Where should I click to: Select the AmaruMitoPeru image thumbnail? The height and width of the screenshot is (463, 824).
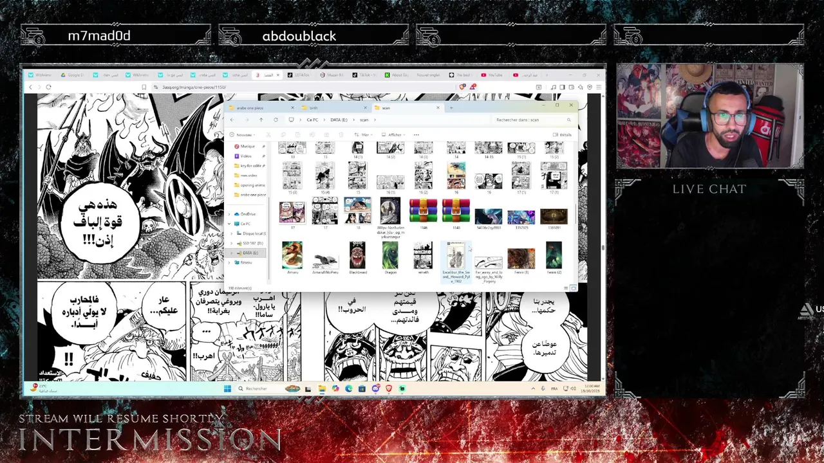tap(325, 262)
